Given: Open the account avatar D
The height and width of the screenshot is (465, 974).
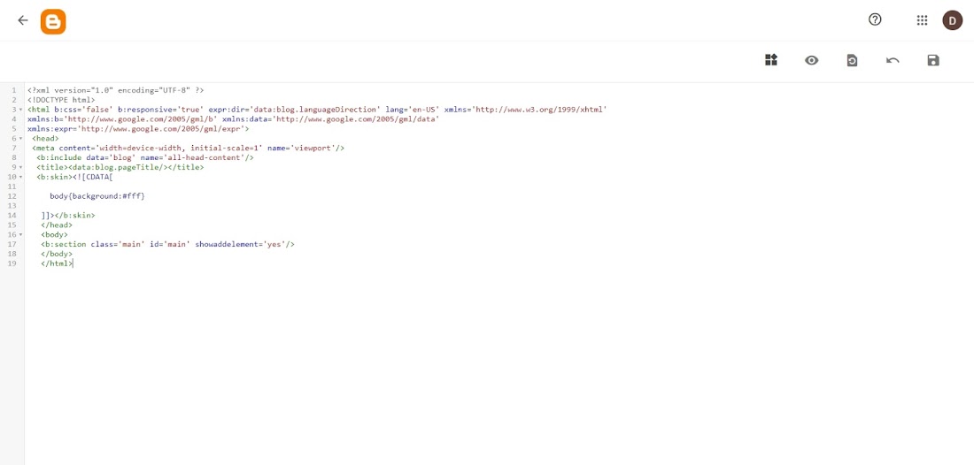Looking at the screenshot, I should 952,20.
